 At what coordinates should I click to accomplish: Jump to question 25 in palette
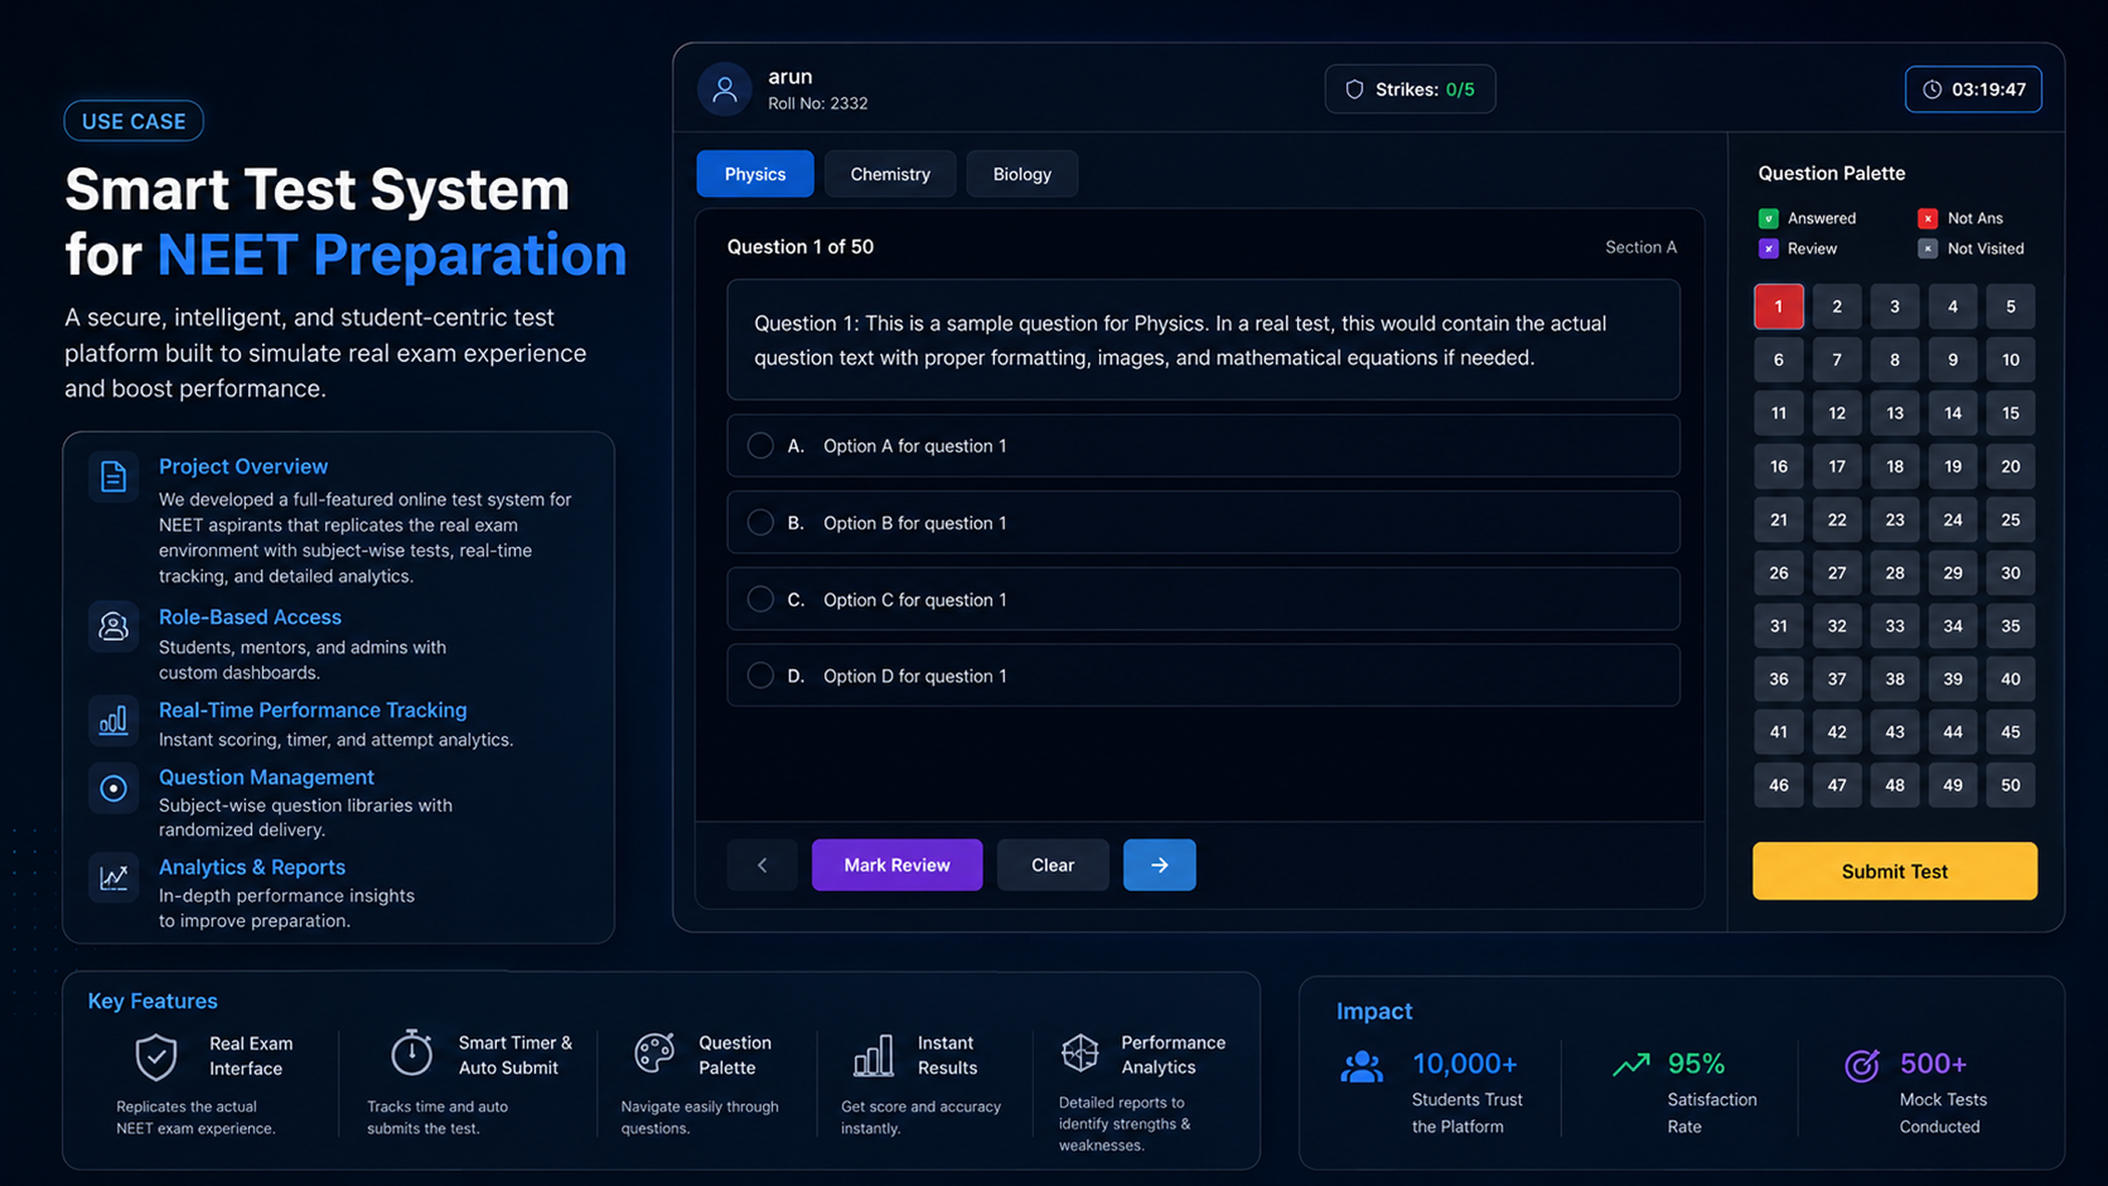tap(2010, 520)
